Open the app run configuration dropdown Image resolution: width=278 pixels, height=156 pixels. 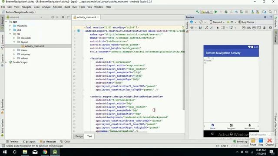point(207,12)
